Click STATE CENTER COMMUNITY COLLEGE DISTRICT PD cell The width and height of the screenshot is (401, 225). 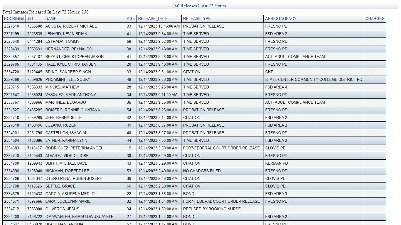click(314, 79)
